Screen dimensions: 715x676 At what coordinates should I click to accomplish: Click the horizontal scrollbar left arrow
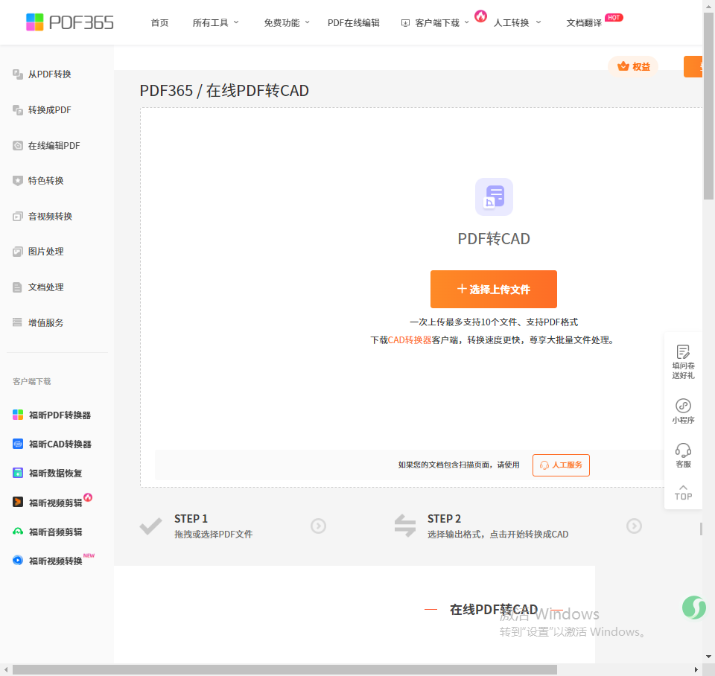pos(6,669)
